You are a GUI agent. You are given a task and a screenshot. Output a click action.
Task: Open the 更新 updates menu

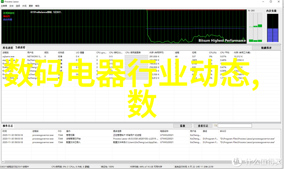(31, 6)
